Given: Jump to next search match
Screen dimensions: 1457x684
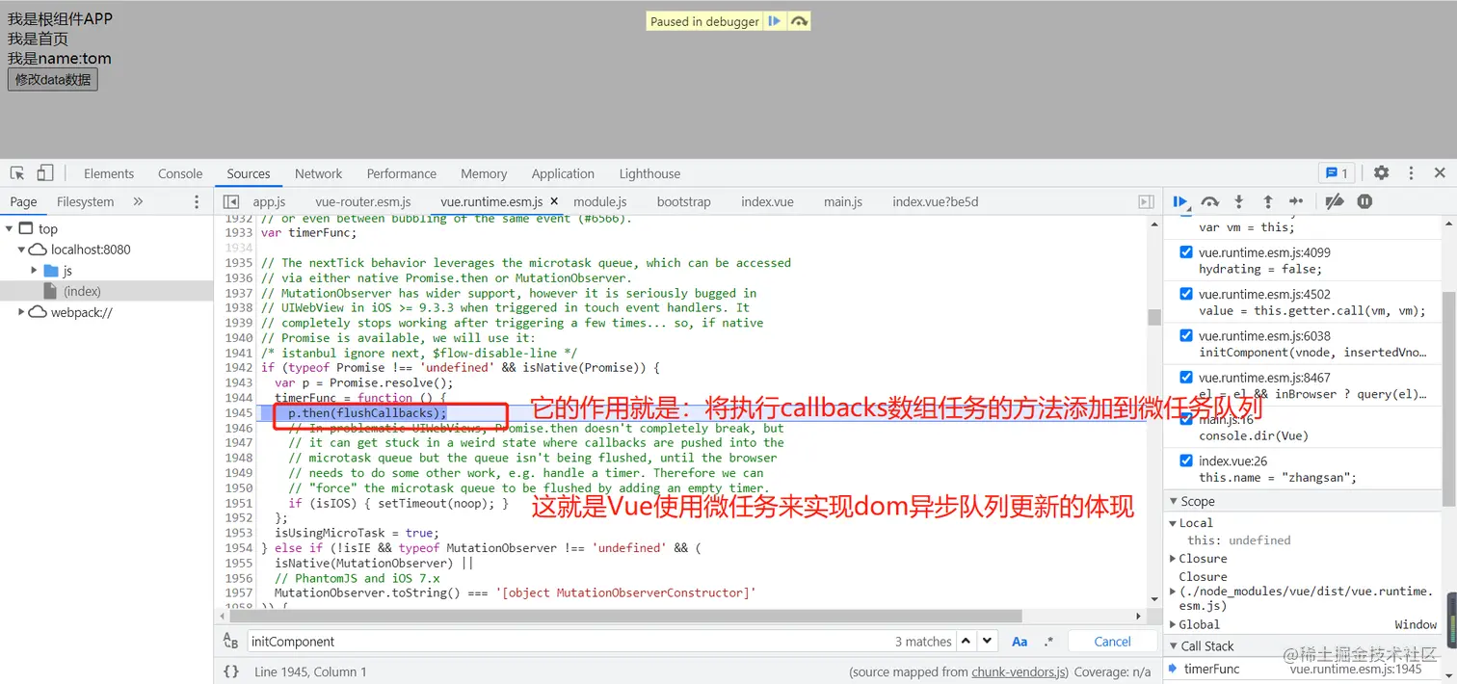Looking at the screenshot, I should pos(987,641).
